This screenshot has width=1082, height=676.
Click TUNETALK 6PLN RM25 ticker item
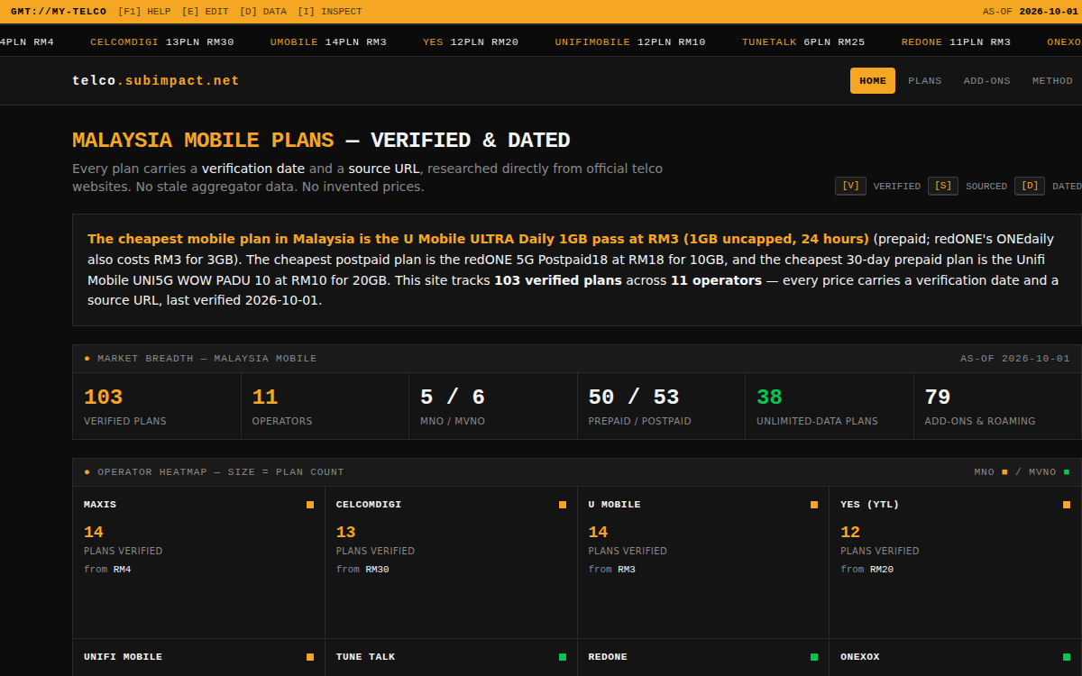803,41
